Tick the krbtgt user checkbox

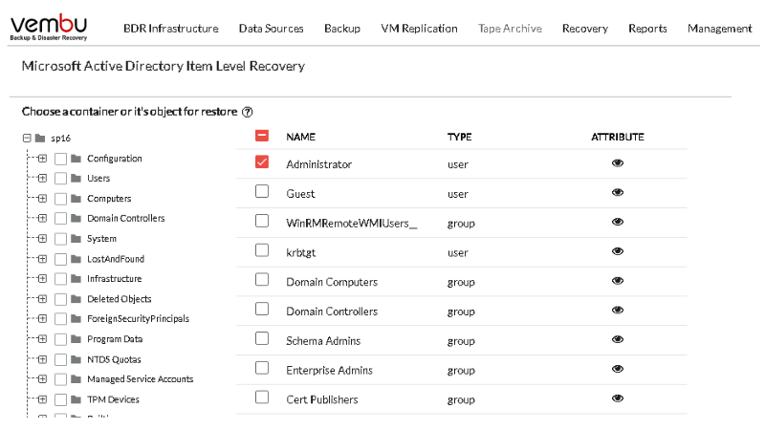tap(262, 250)
